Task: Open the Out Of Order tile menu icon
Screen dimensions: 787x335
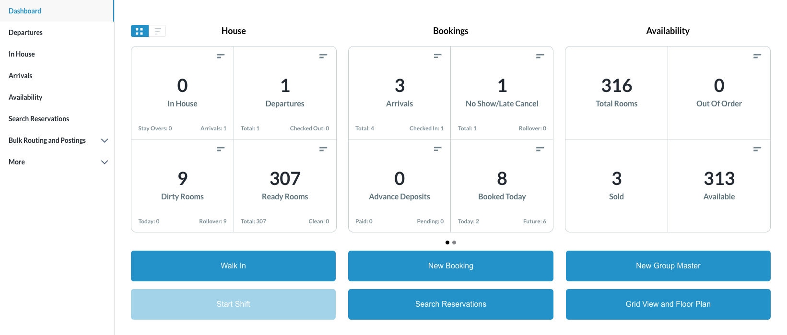Action: [x=757, y=56]
